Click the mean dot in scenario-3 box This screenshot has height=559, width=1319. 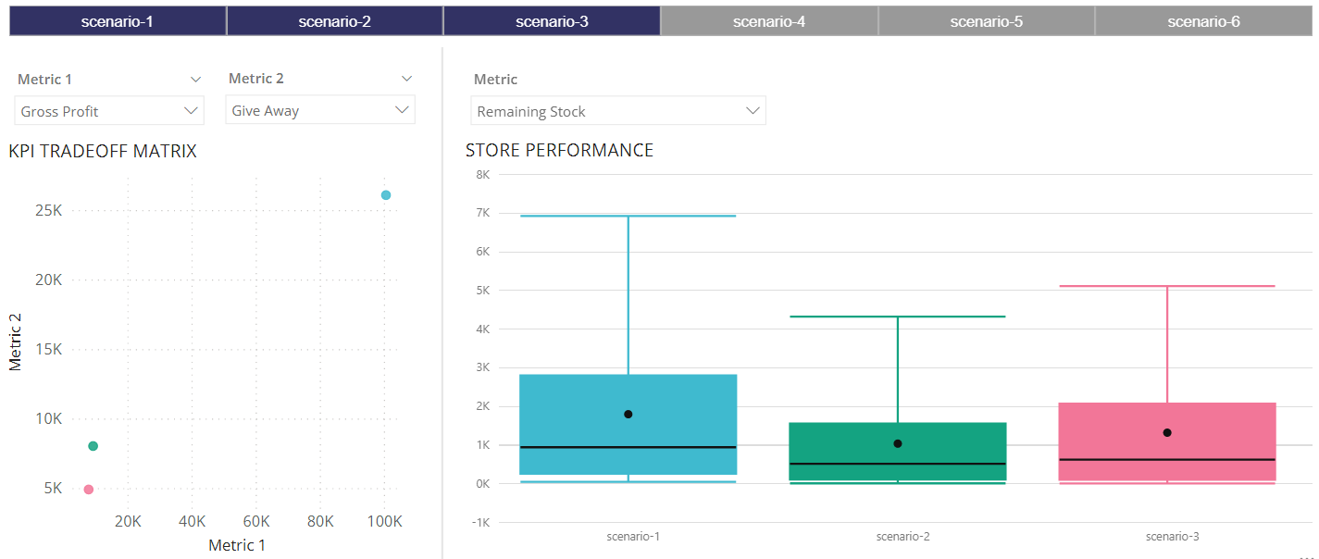(1167, 432)
